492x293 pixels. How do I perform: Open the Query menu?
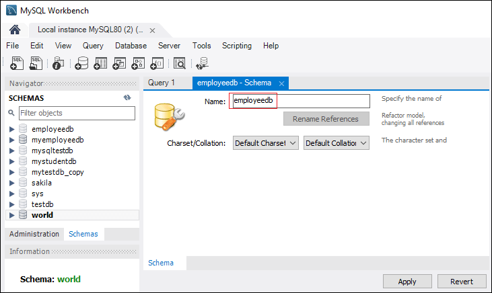click(93, 46)
